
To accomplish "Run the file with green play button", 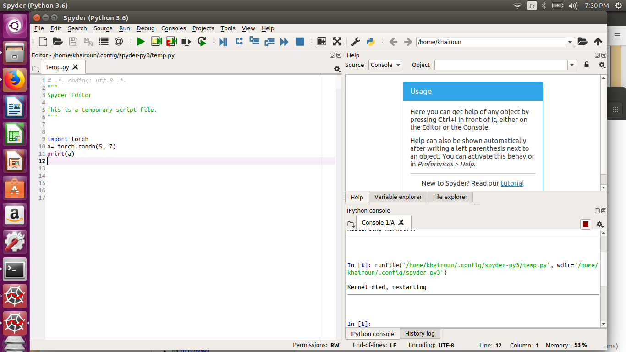I will (x=141, y=42).
